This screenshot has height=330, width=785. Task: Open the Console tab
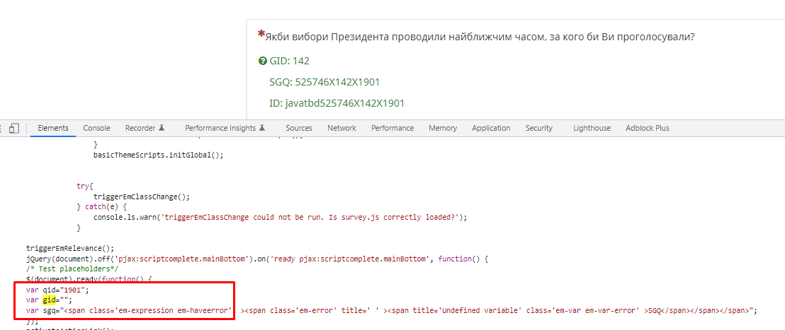pos(96,128)
